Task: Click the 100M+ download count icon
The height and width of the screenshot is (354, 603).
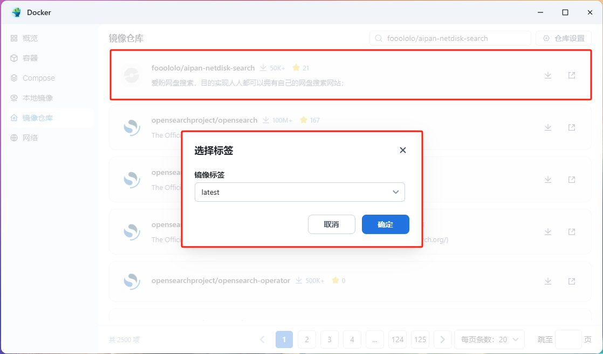Action: coord(266,120)
